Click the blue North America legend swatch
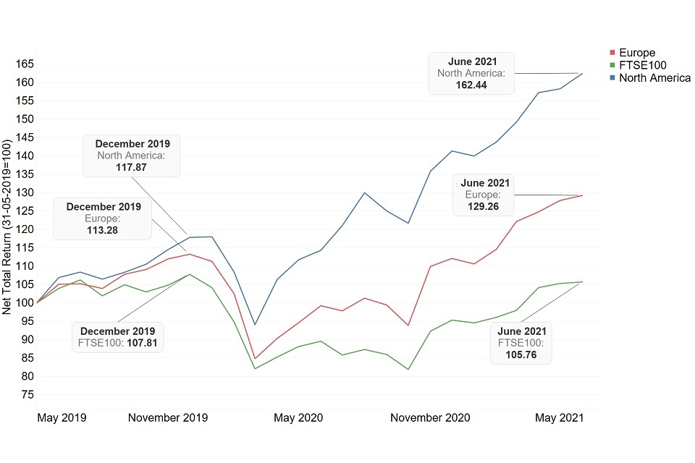695x463 pixels. point(613,78)
